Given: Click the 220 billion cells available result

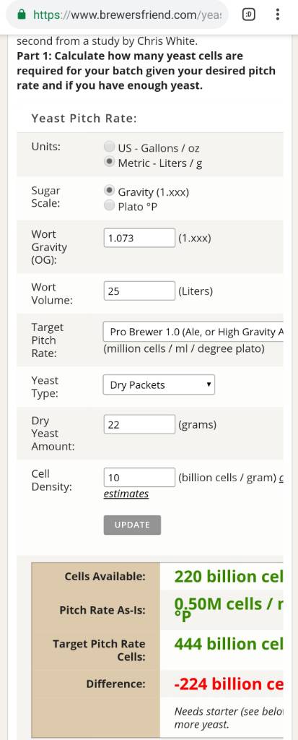Looking at the screenshot, I should click(x=229, y=576).
